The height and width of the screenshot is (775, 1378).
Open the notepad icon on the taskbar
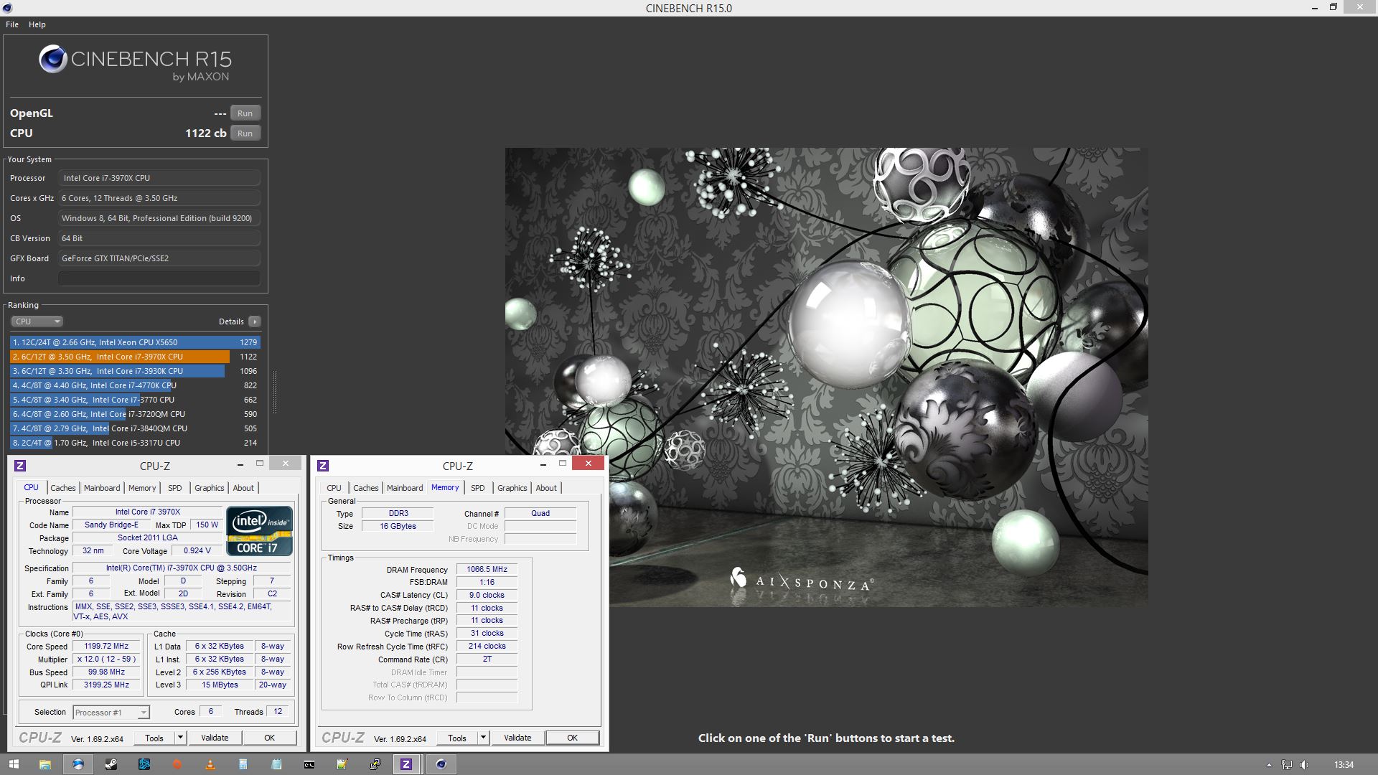(x=276, y=764)
